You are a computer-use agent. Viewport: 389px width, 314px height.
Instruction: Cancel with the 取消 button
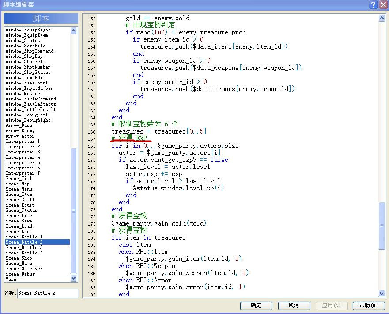point(294,305)
